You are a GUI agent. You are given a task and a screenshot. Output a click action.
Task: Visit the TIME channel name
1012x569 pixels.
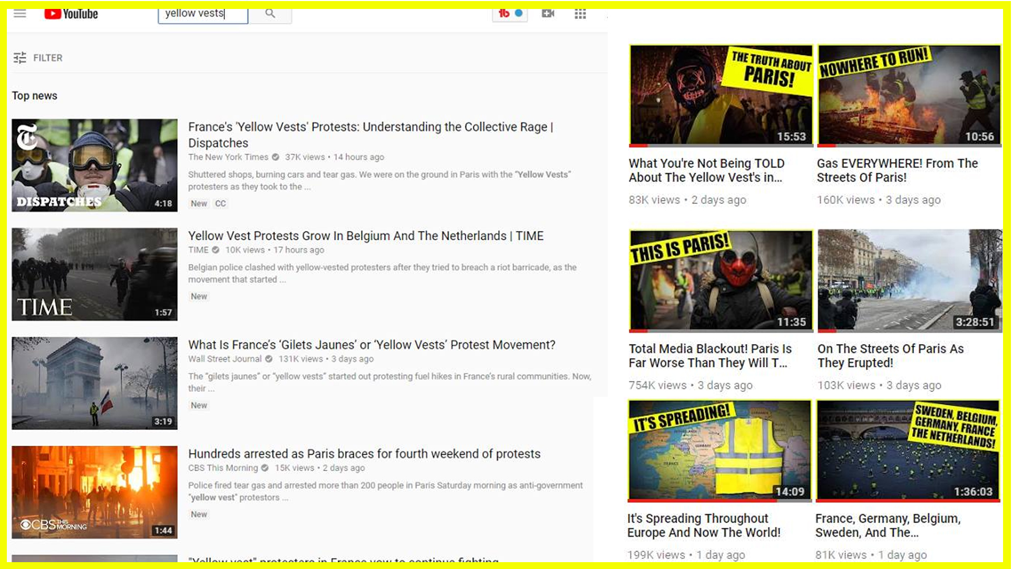(198, 250)
